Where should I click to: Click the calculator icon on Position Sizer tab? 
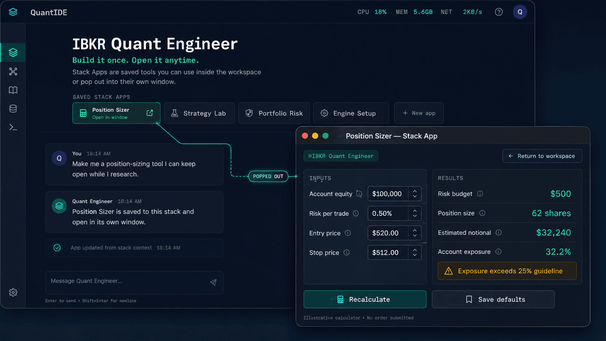(83, 113)
